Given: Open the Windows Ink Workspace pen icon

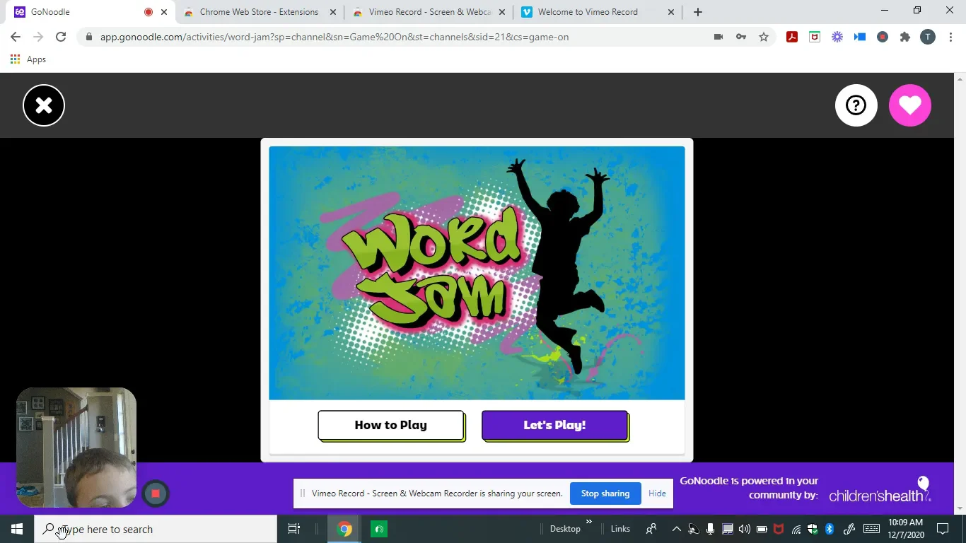Looking at the screenshot, I should (x=850, y=529).
